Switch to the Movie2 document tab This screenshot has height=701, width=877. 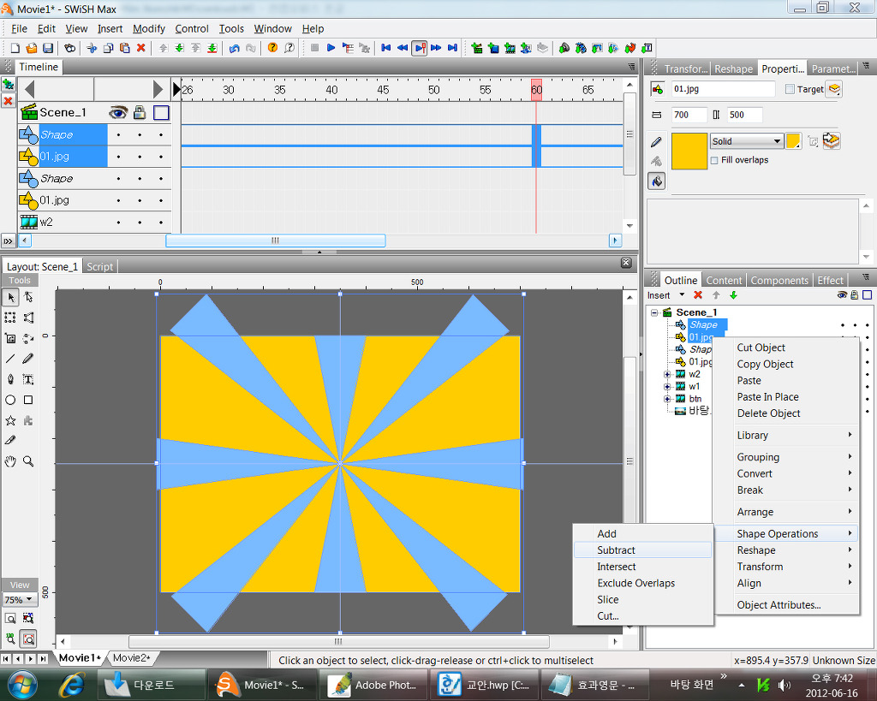pos(131,658)
